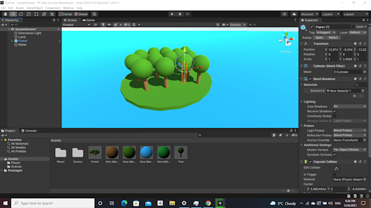The height and width of the screenshot is (208, 371).
Task: Switch to the Console tab
Action: (x=29, y=131)
